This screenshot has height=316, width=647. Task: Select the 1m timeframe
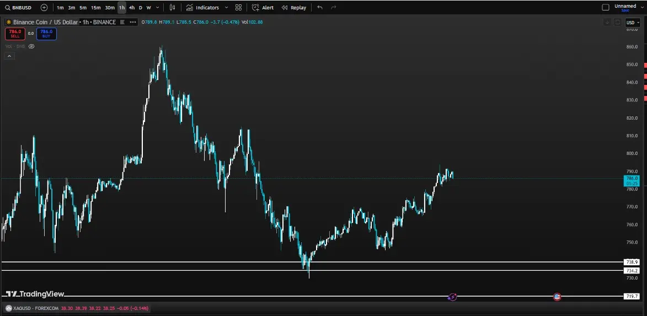click(60, 7)
